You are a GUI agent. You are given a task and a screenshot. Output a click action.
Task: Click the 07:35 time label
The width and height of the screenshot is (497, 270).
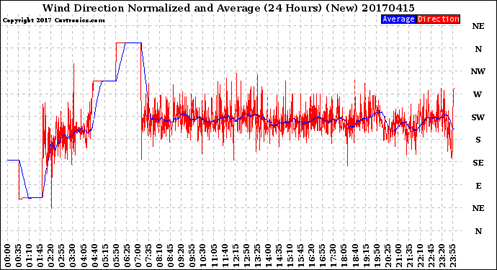click(x=148, y=256)
